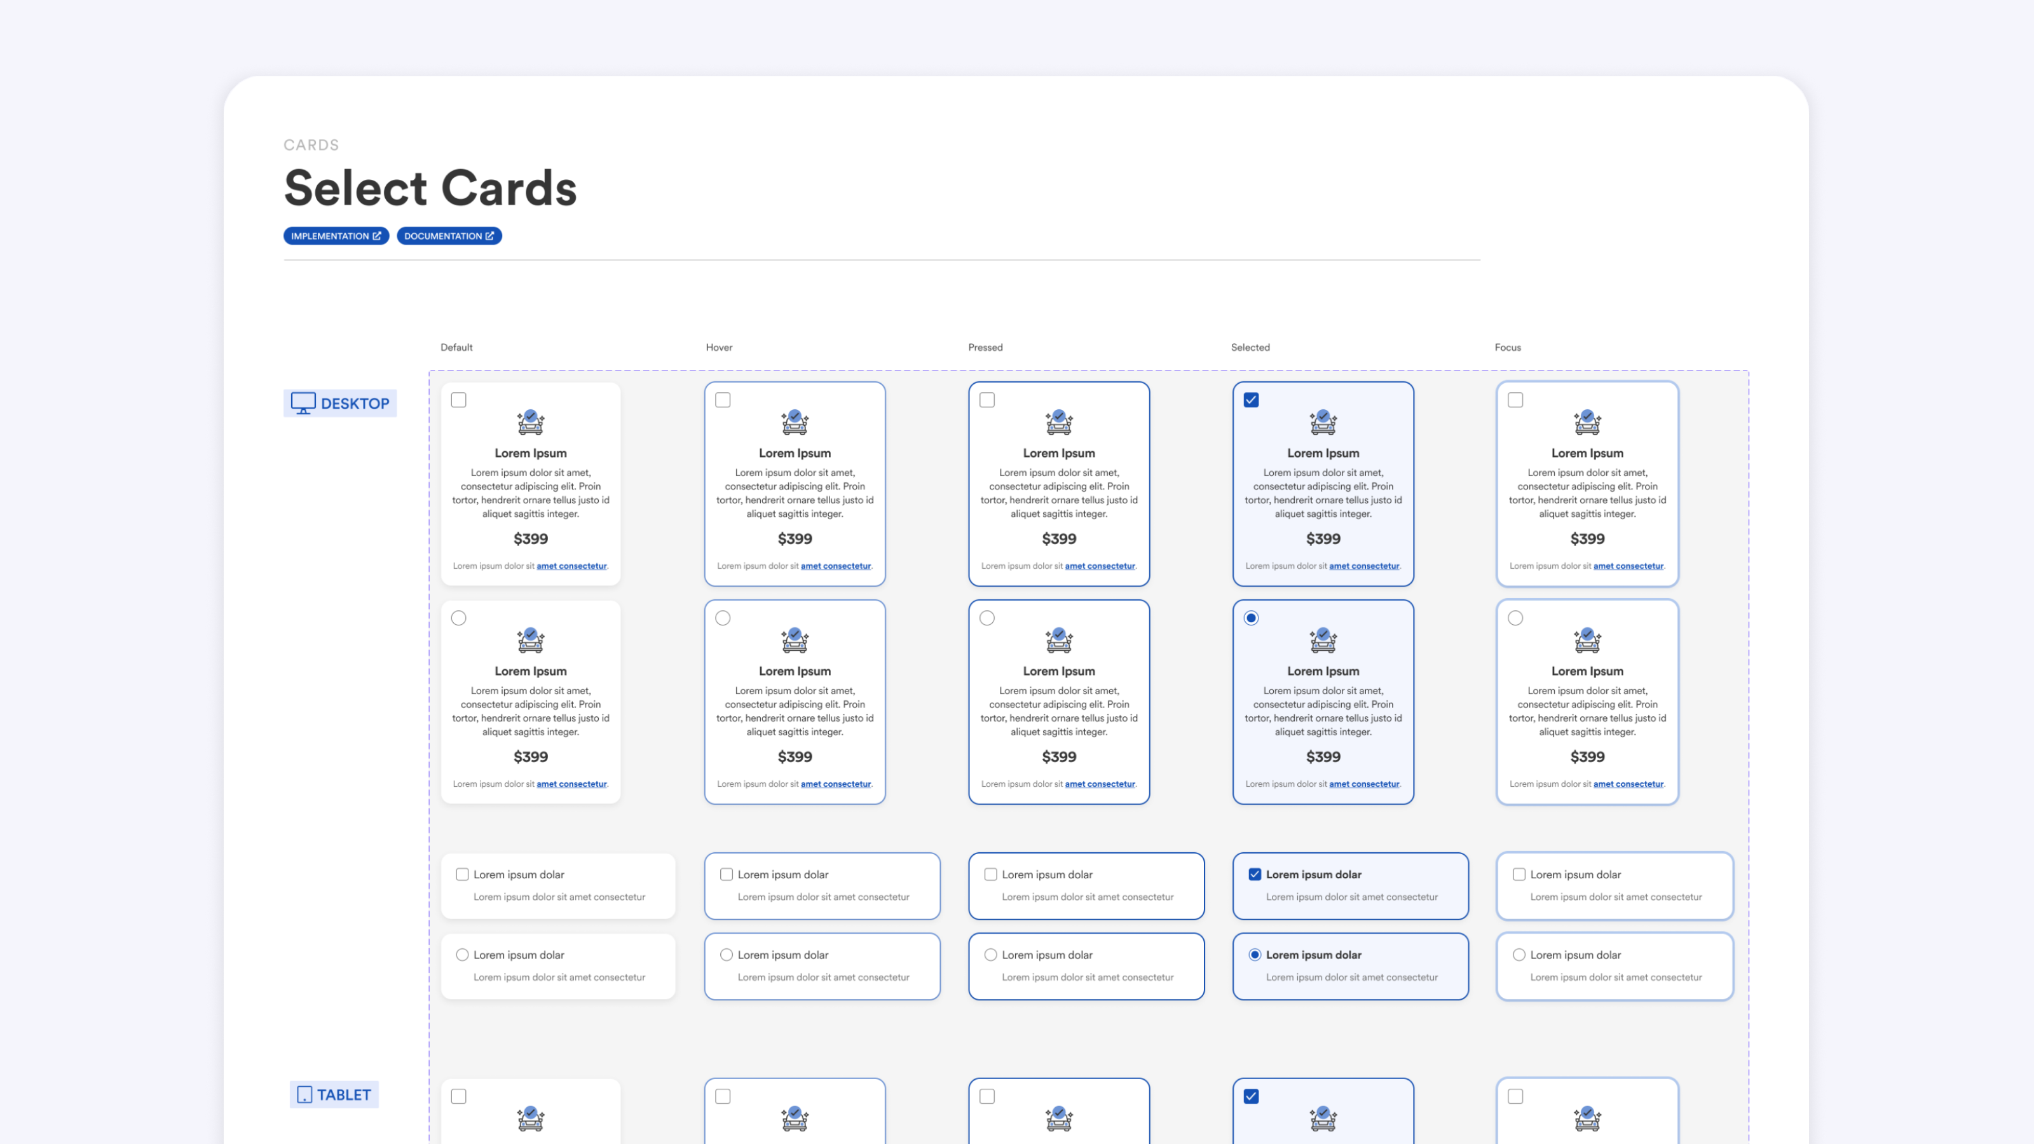2034x1144 pixels.
Task: Select radio in Default compact card
Action: click(462, 955)
